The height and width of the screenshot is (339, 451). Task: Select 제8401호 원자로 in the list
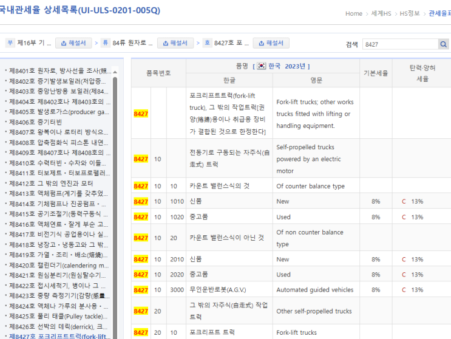pos(60,71)
